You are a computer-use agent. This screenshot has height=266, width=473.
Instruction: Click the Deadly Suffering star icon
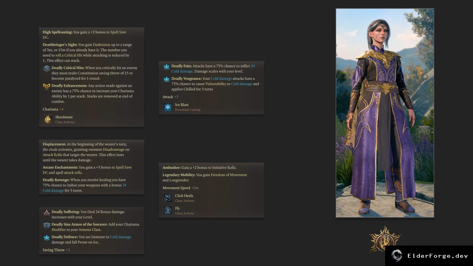(47, 212)
